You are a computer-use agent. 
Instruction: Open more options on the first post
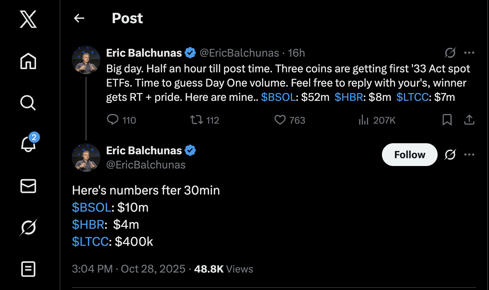pos(469,53)
